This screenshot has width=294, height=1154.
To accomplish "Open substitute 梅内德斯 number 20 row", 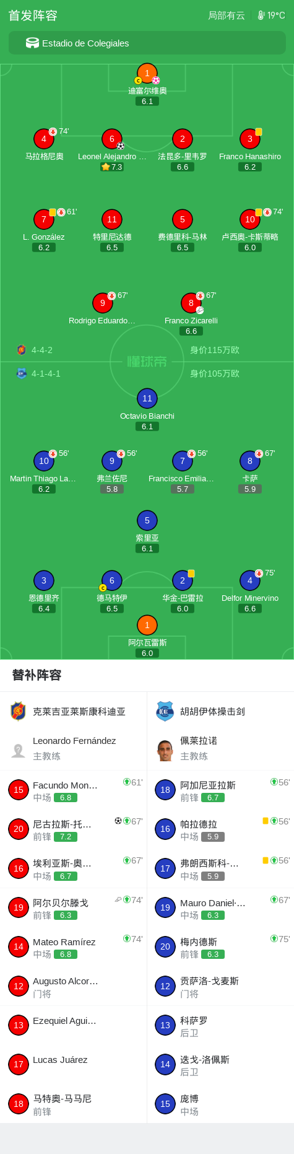I will (220, 947).
